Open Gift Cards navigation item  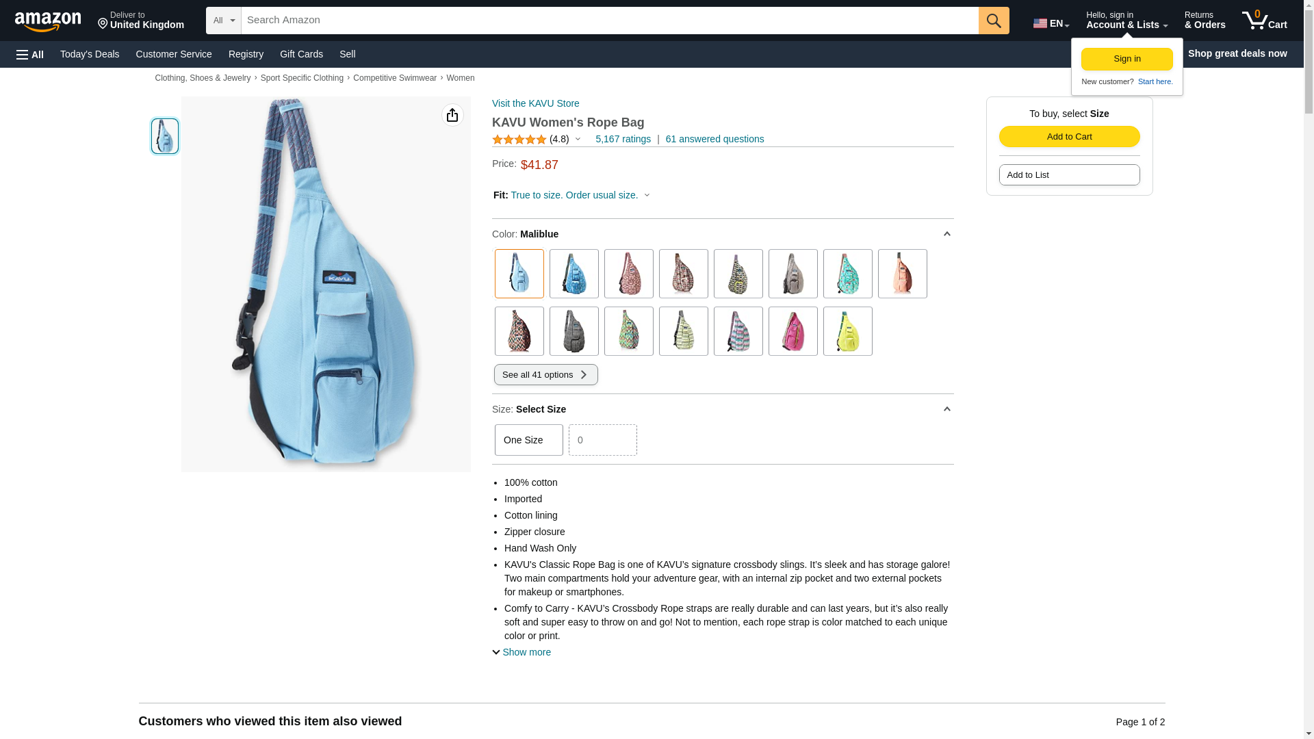[301, 54]
